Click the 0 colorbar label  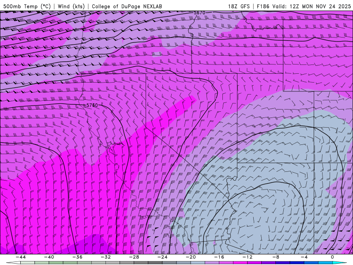tap(332, 257)
